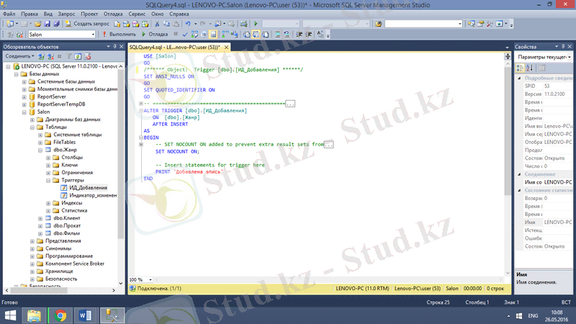Expand the collapsed comment region before ALTER TRIGGER
This screenshot has width=576, height=324.
(x=140, y=104)
